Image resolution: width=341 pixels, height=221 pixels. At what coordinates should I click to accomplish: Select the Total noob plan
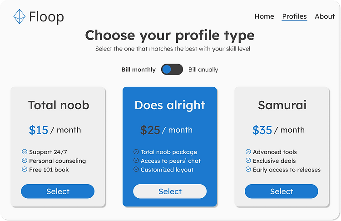tap(58, 191)
